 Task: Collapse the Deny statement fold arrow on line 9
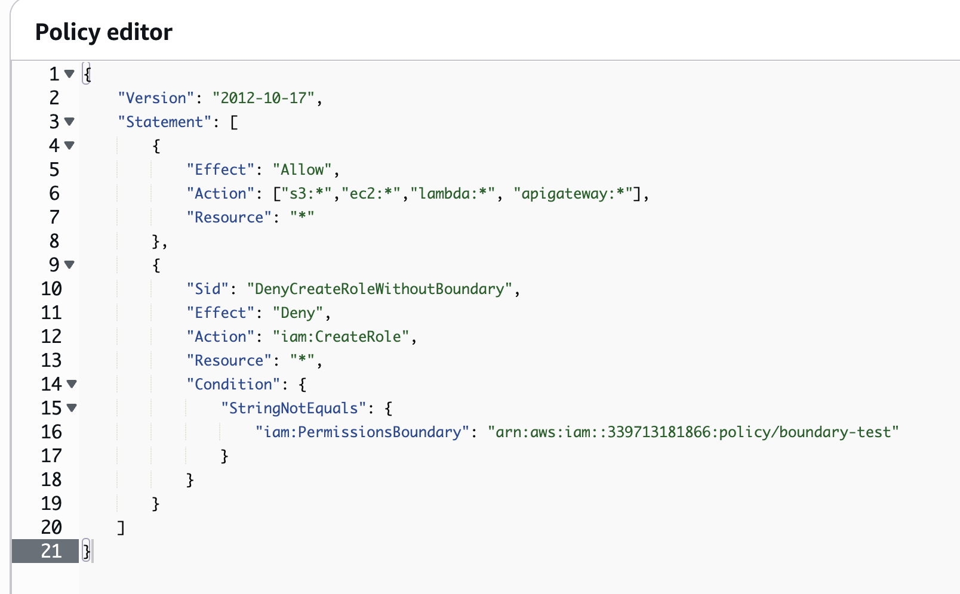tap(69, 265)
